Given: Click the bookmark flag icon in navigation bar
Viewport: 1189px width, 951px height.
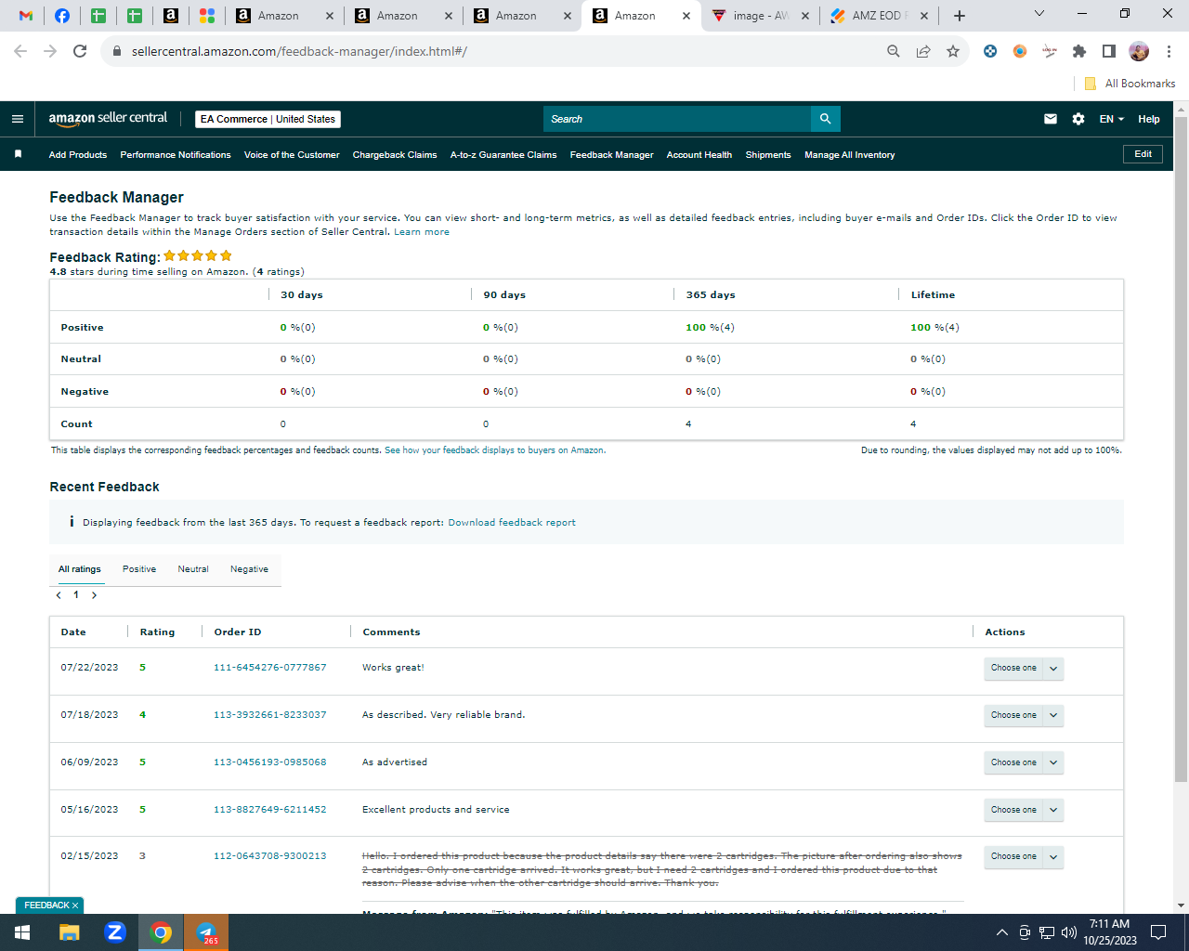Looking at the screenshot, I should pos(18,154).
